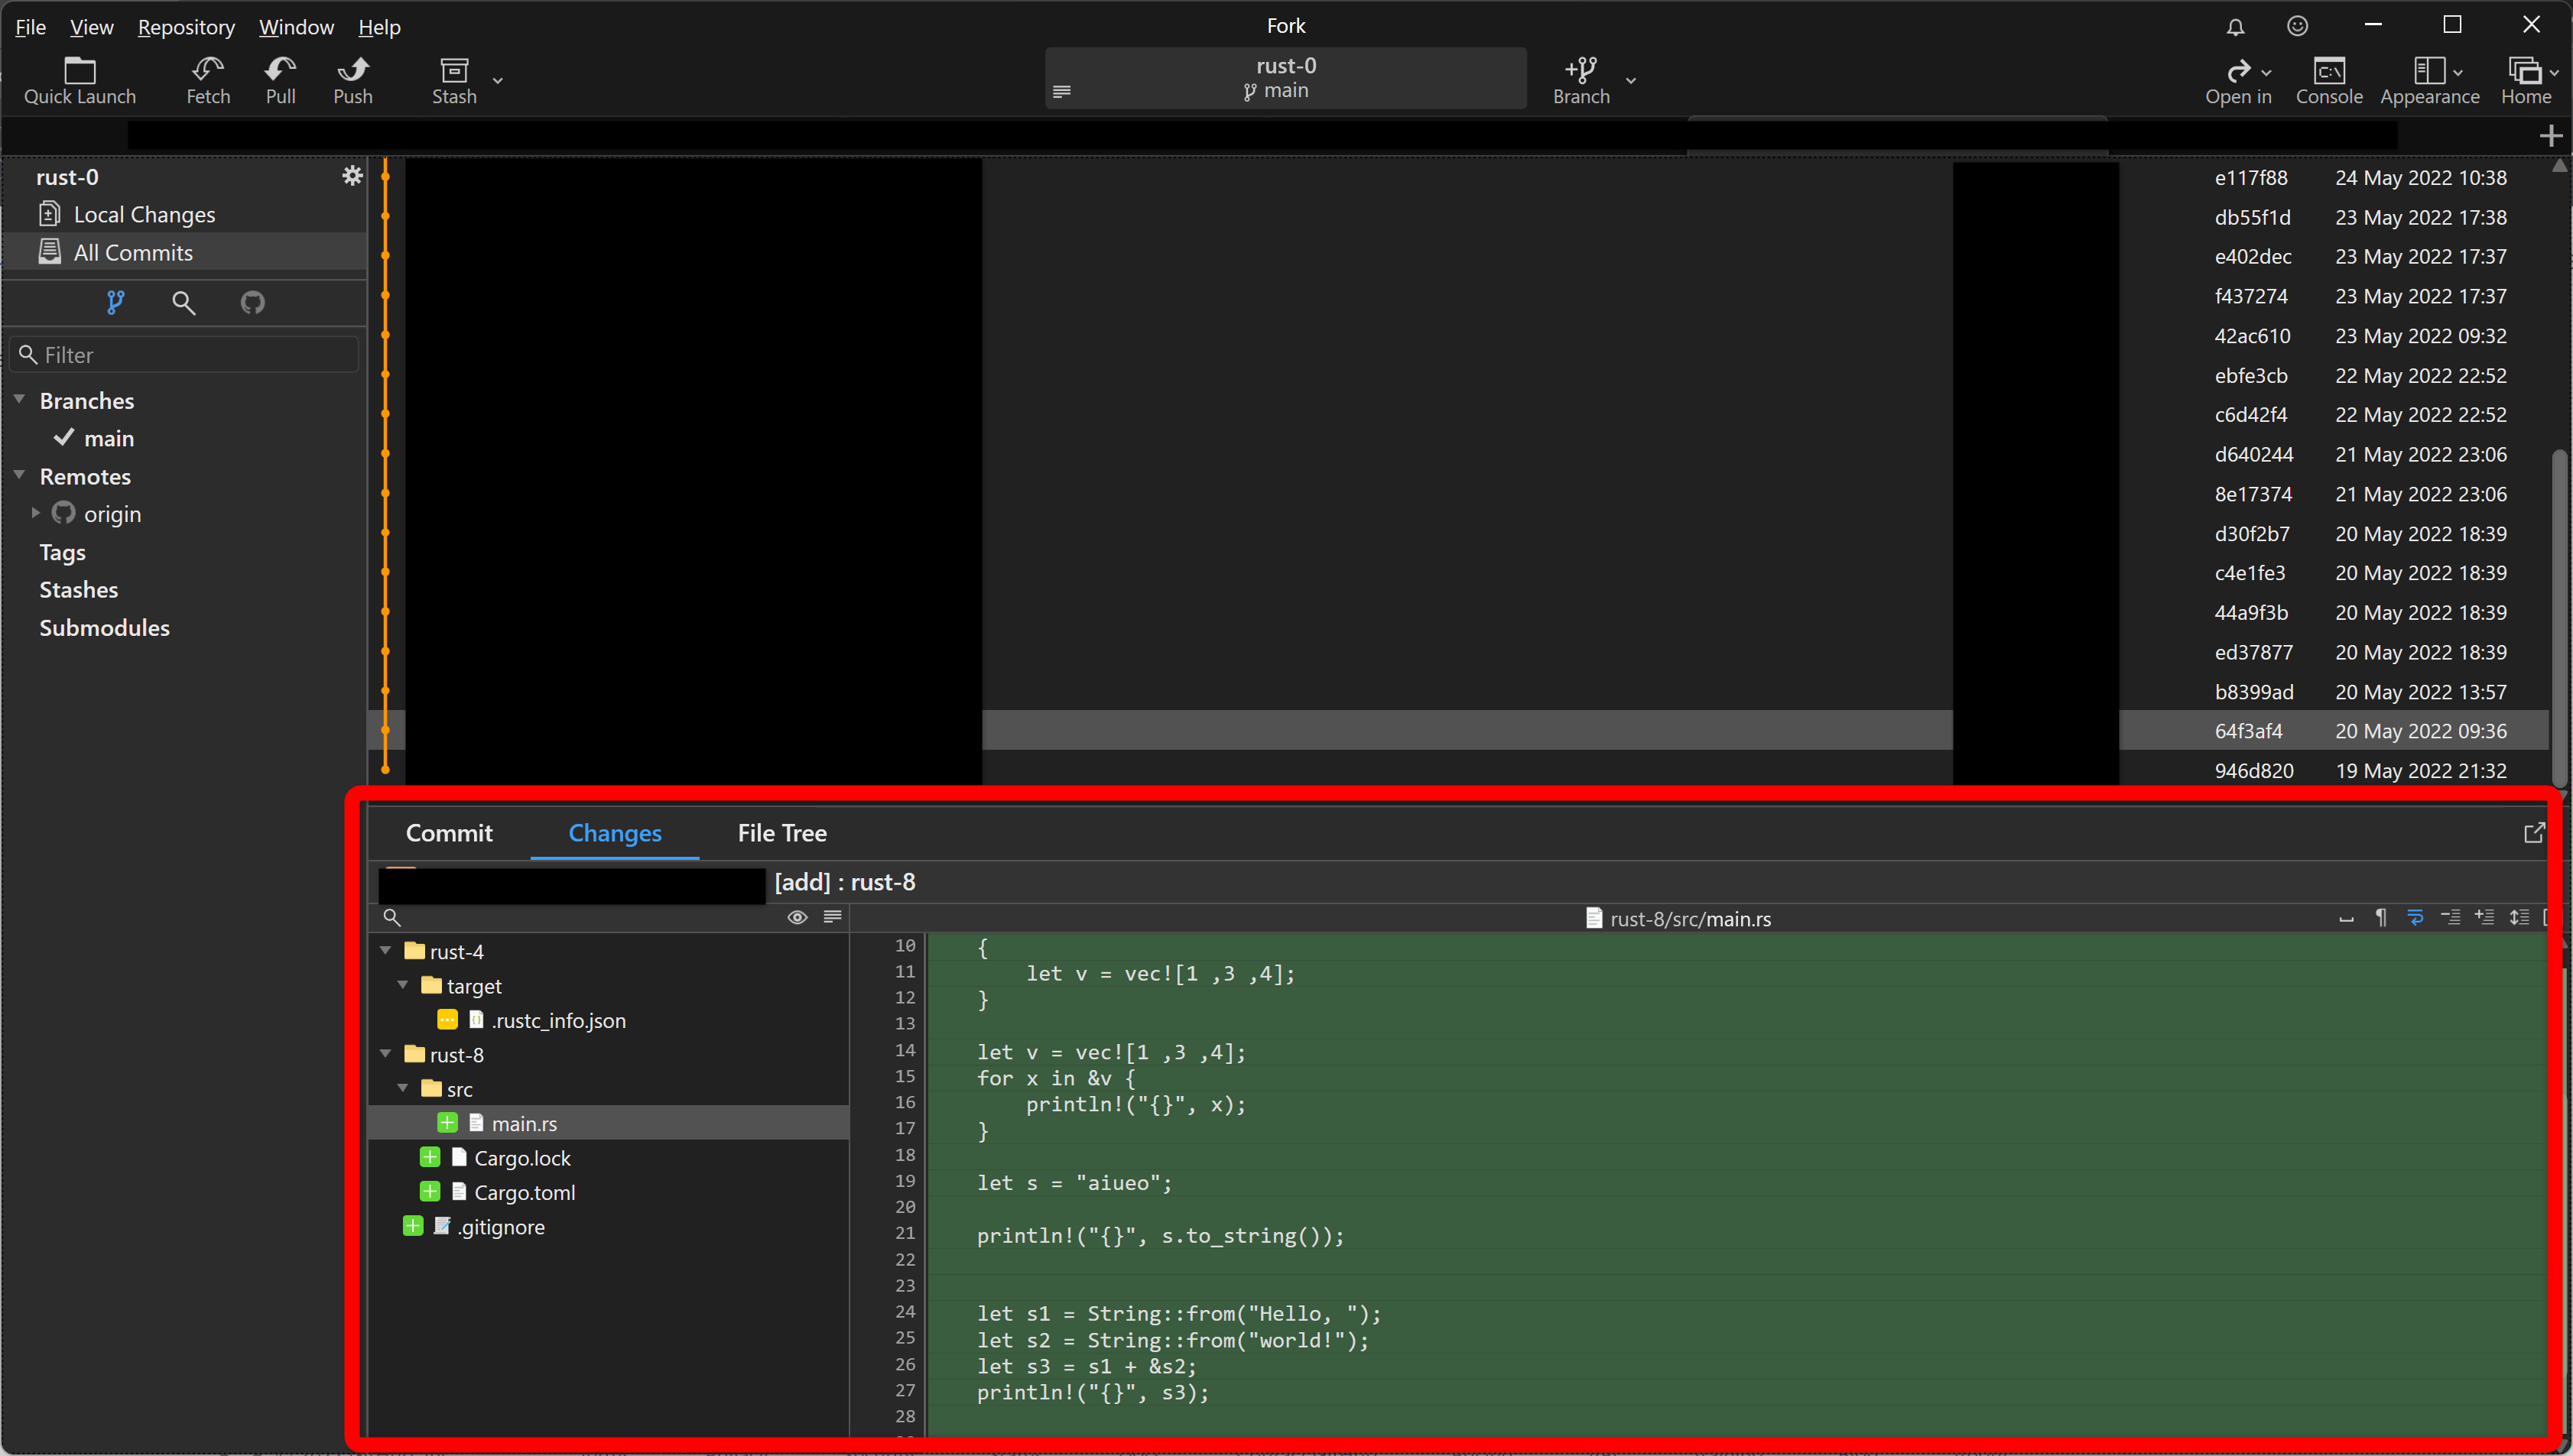Switch to the File Tree tab
2573x1456 pixels.
781,833
